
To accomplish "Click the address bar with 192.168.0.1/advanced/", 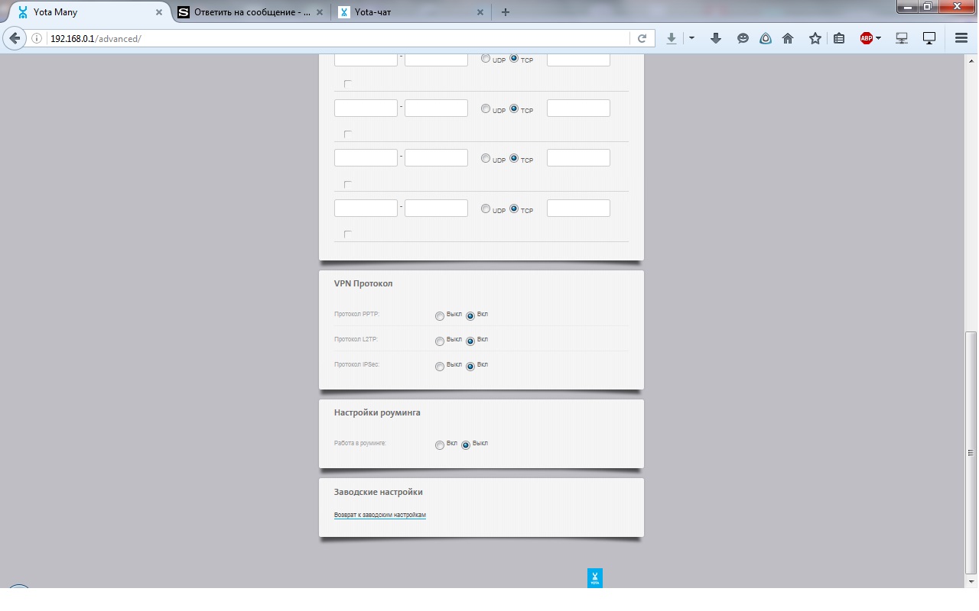I will pos(337,38).
